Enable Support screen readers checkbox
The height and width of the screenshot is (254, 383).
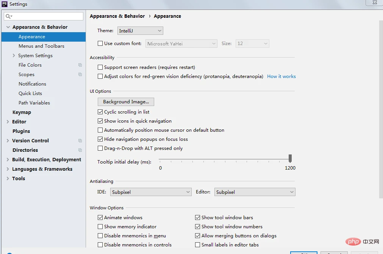(100, 67)
